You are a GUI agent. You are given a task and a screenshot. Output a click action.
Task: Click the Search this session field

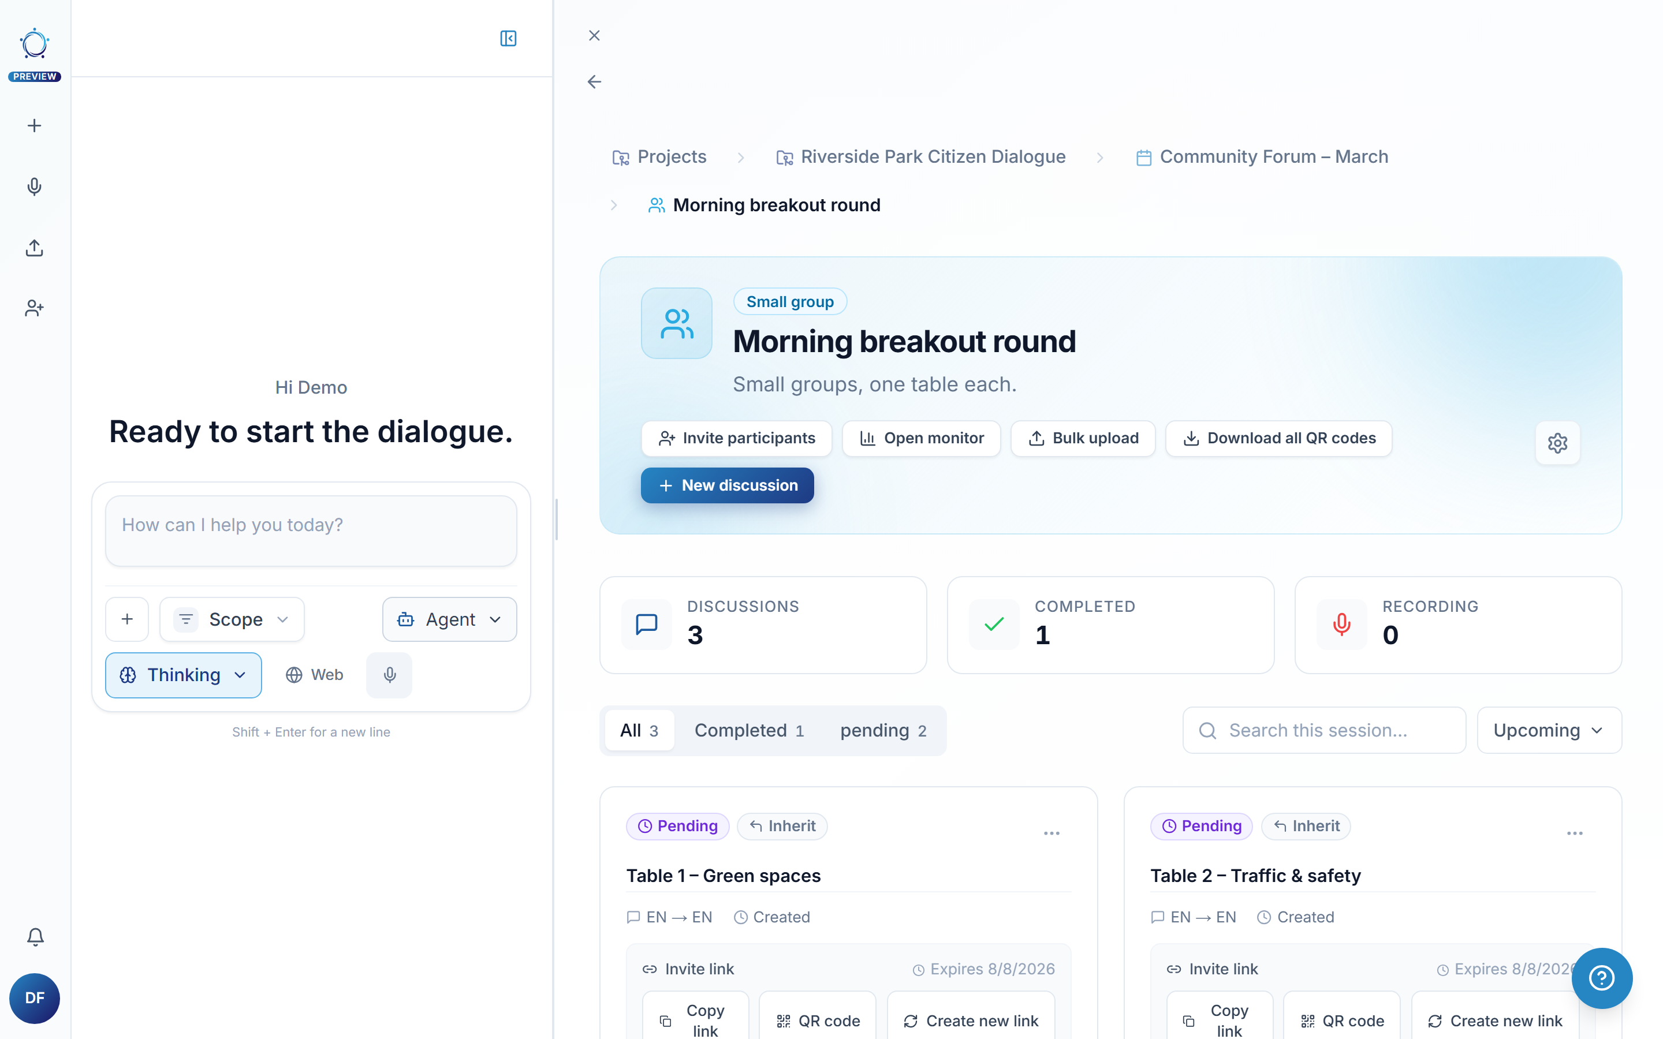tap(1324, 730)
